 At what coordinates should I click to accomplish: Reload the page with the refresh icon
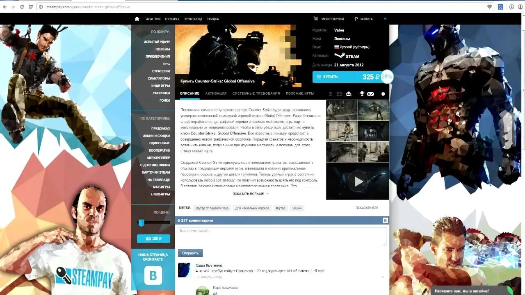(22, 7)
